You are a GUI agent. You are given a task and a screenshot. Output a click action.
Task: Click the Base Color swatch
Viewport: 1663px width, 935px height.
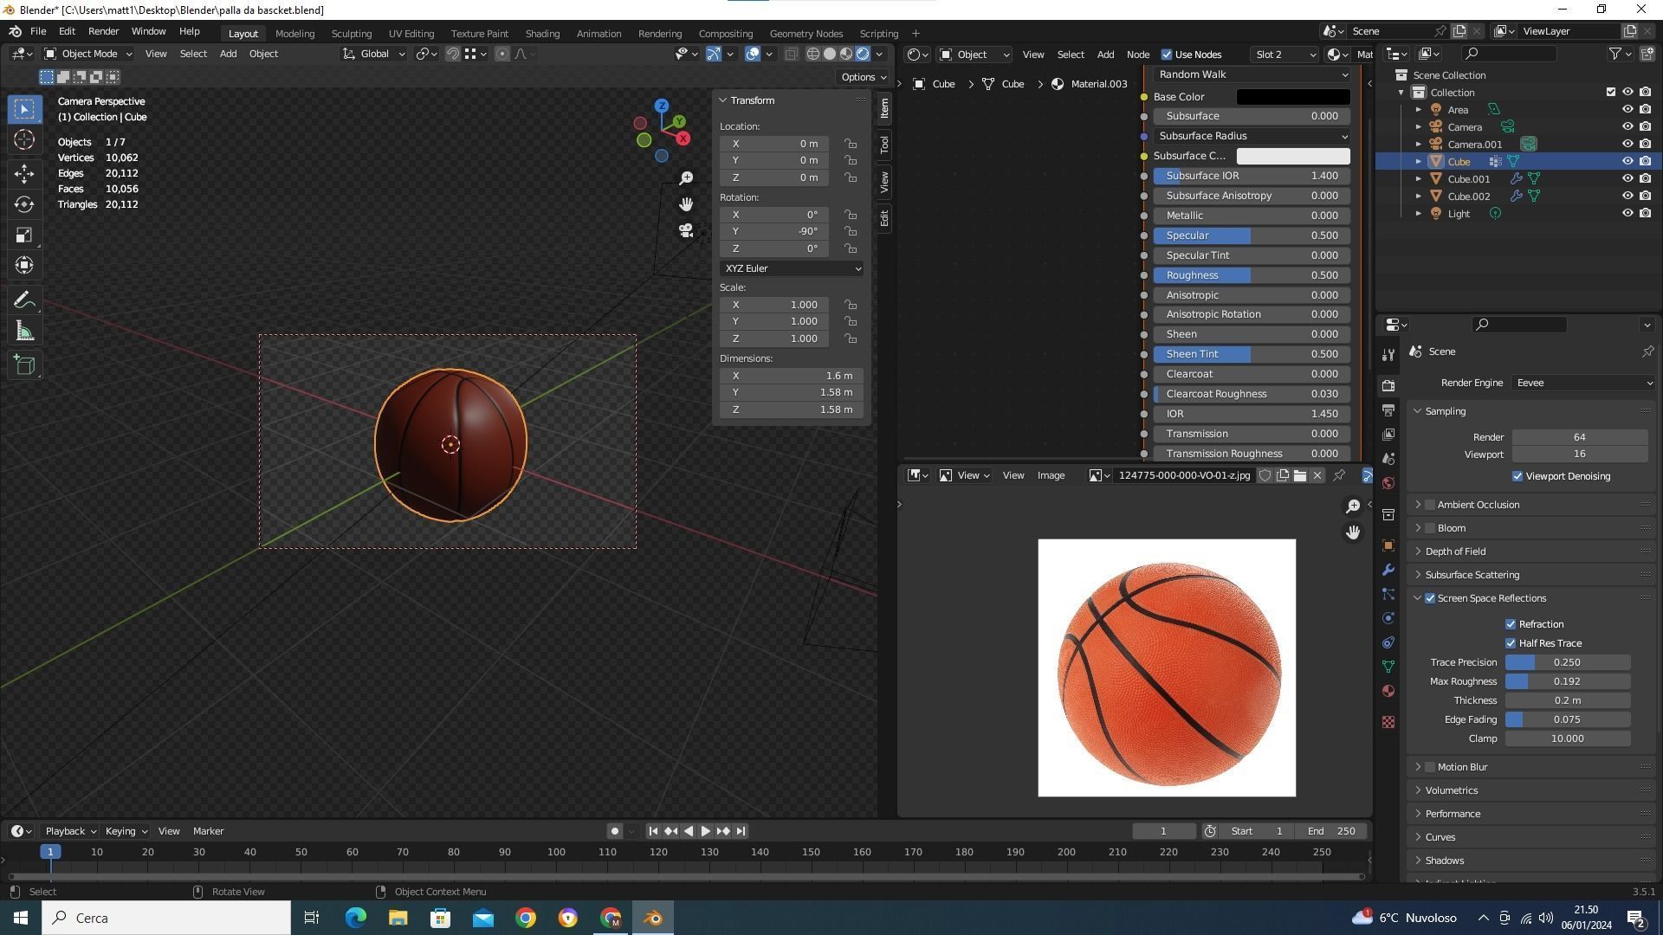coord(1293,97)
